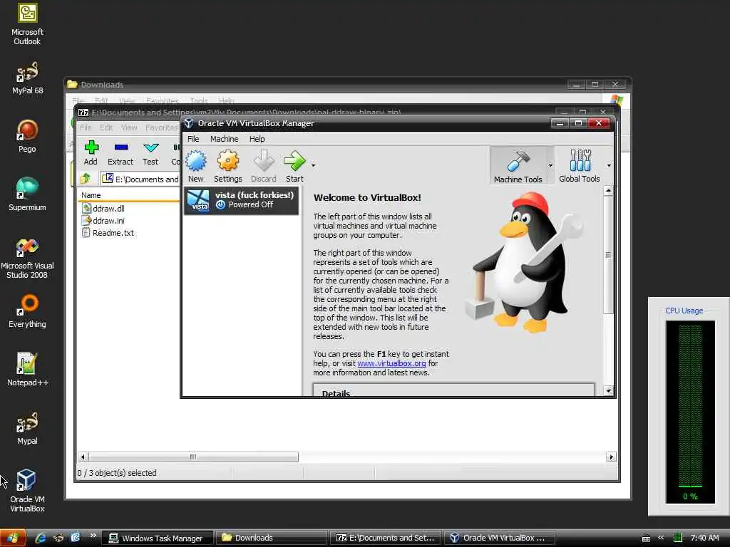Open the Mypal desktop icon
730x547 pixels.
(x=27, y=428)
